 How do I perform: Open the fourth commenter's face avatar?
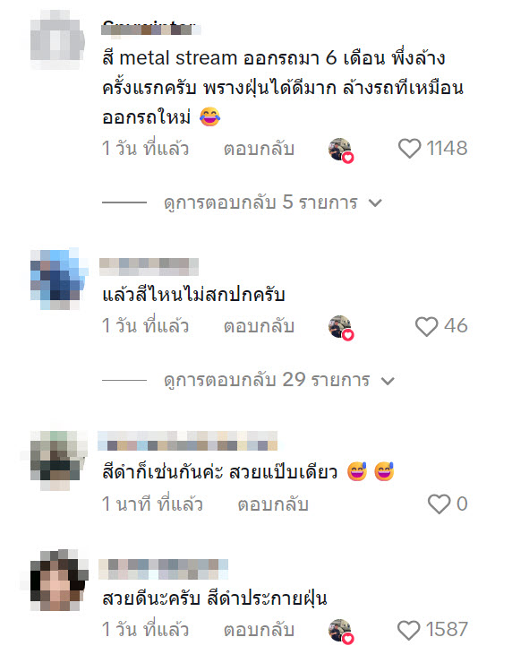(x=58, y=581)
